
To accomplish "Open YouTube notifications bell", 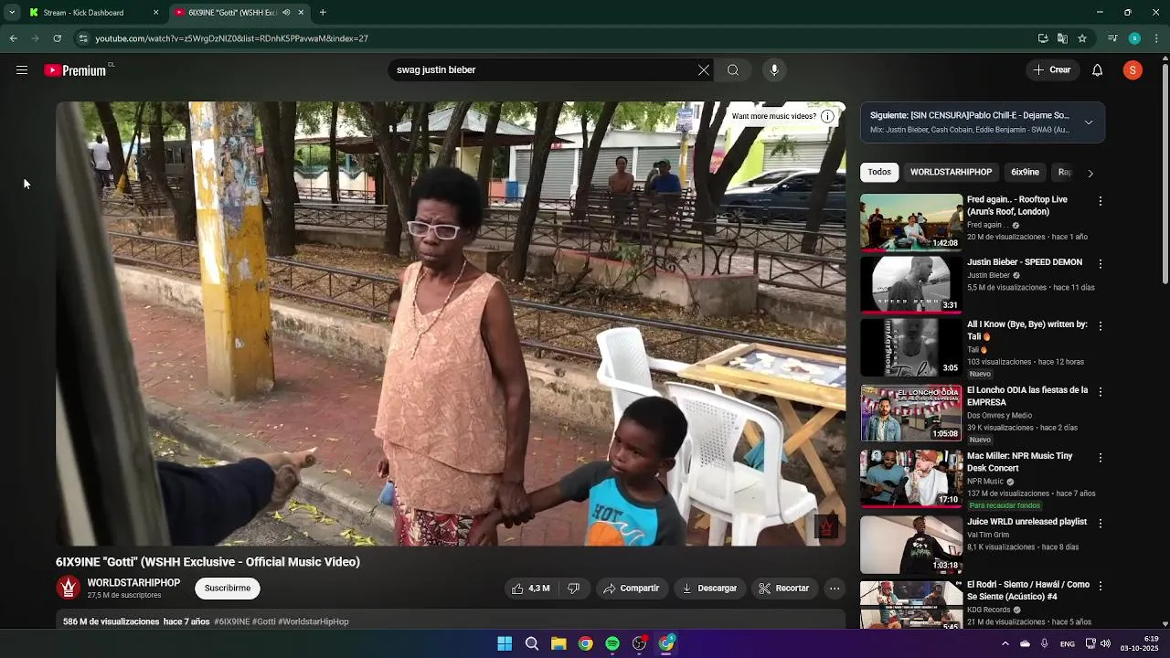I will tap(1098, 70).
